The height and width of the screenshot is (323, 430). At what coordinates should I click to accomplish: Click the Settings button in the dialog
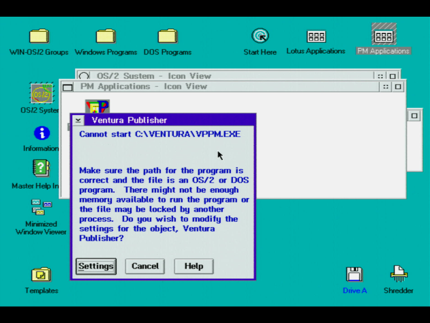pyautogui.click(x=96, y=266)
